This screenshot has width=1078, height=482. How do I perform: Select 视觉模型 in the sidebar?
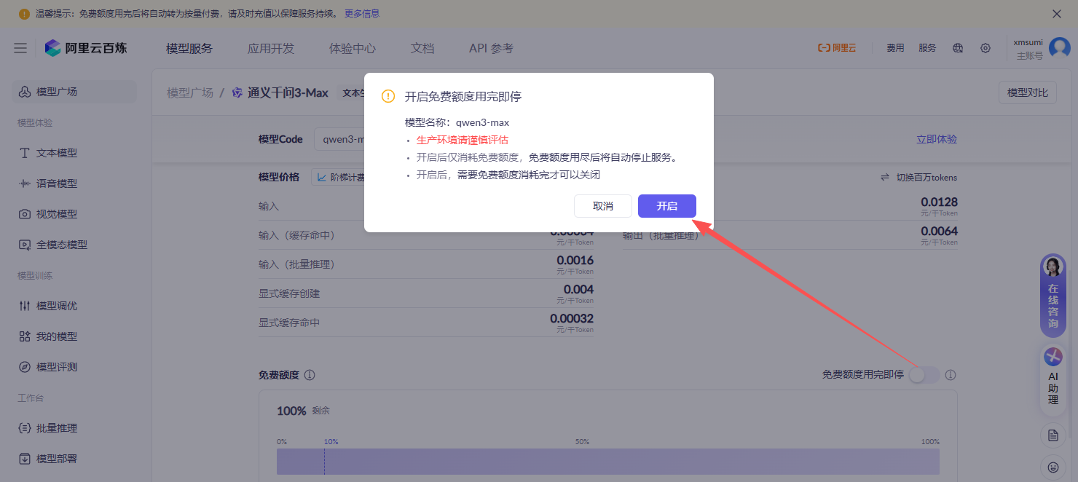[57, 214]
